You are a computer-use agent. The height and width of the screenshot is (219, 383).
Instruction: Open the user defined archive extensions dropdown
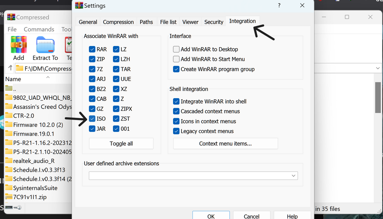click(x=293, y=176)
